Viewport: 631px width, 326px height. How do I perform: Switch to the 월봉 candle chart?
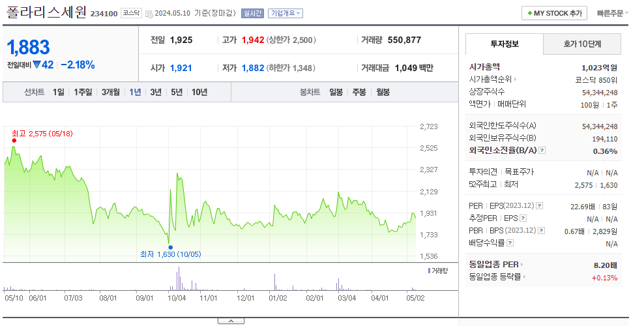(383, 92)
